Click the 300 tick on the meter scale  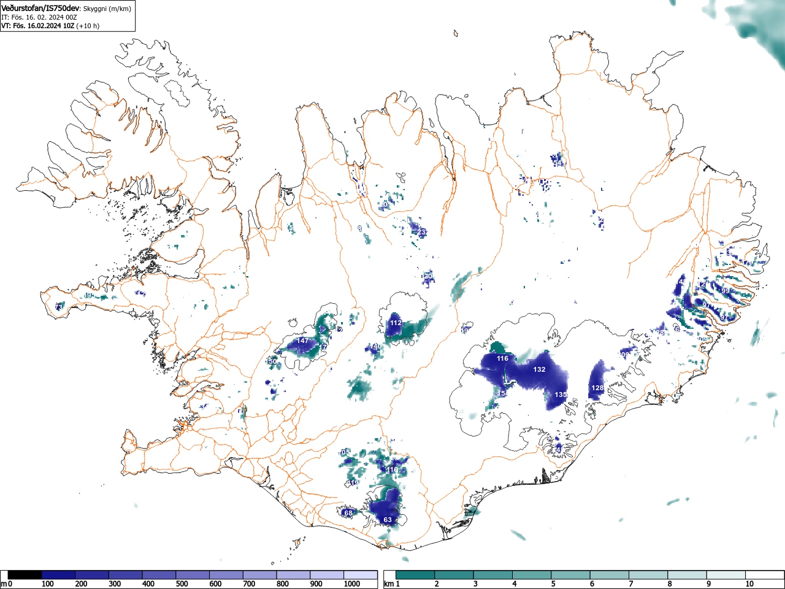click(115, 584)
